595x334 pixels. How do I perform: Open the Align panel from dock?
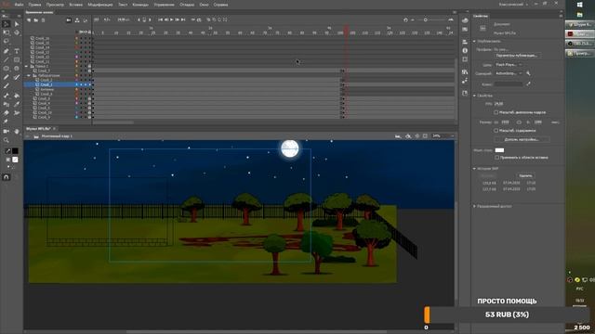coord(465,42)
